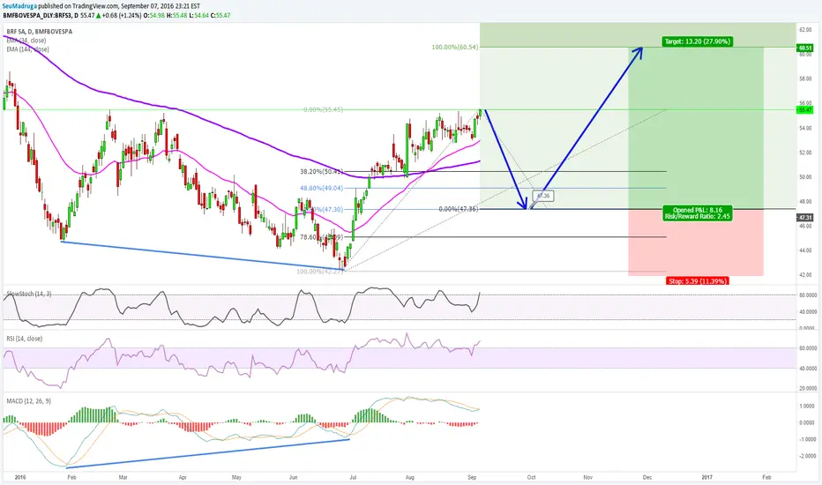Click the EMA (34, close) indicator legend

click(x=26, y=41)
